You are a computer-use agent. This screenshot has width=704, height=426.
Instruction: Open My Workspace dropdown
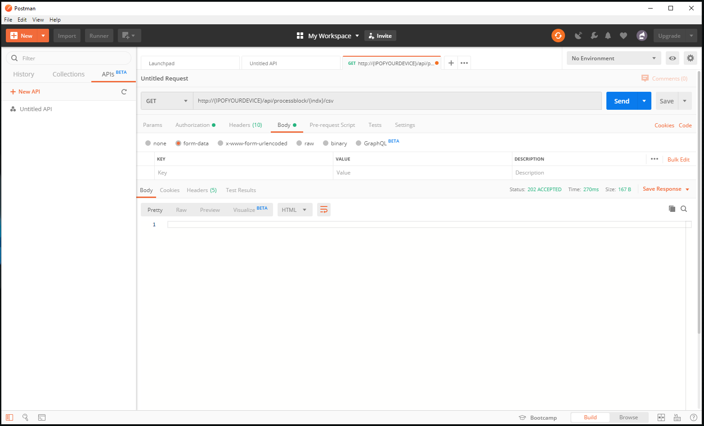click(328, 36)
